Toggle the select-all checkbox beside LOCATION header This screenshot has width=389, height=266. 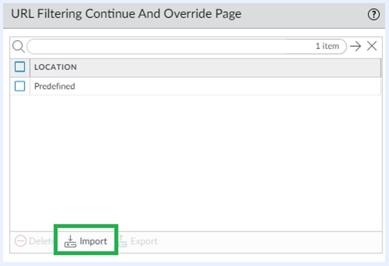(20, 67)
